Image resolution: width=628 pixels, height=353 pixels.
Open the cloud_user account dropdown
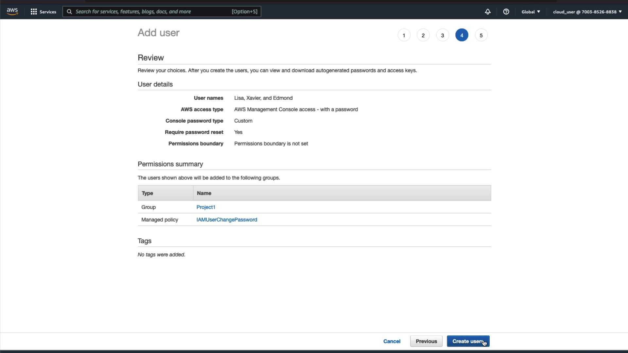pos(587,12)
